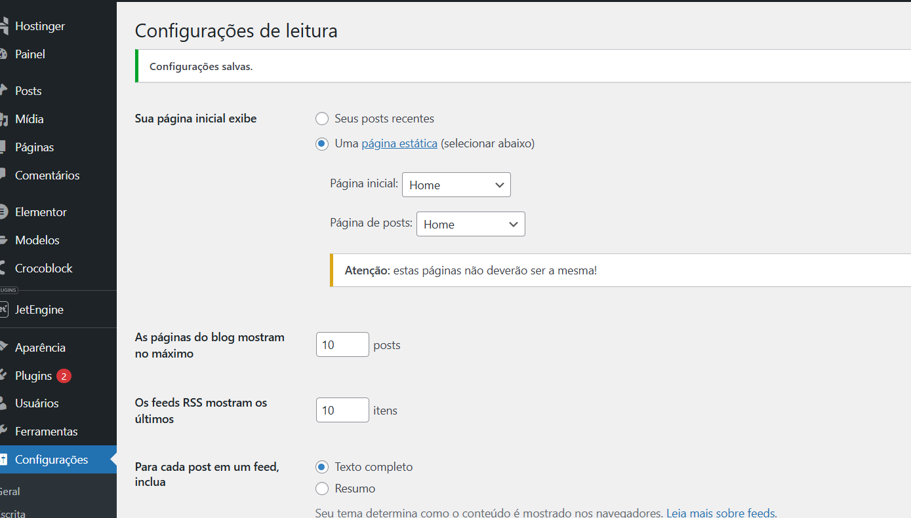
Task: Click the Hostinger icon in sidebar
Action: pos(3,26)
